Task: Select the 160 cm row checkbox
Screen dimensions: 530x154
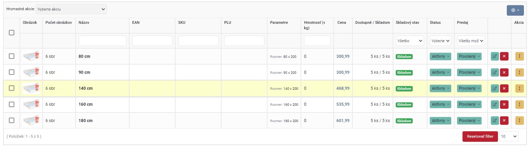Action: [x=12, y=104]
